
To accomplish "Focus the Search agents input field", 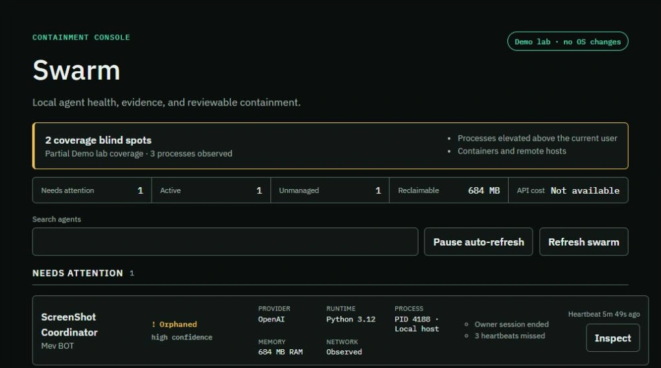I will tap(225, 242).
